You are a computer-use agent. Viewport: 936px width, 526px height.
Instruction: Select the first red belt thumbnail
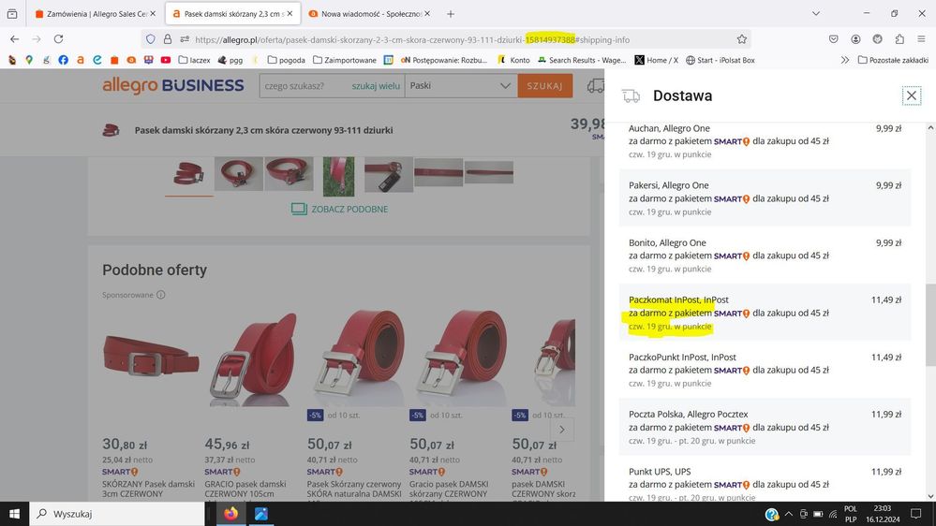188,174
